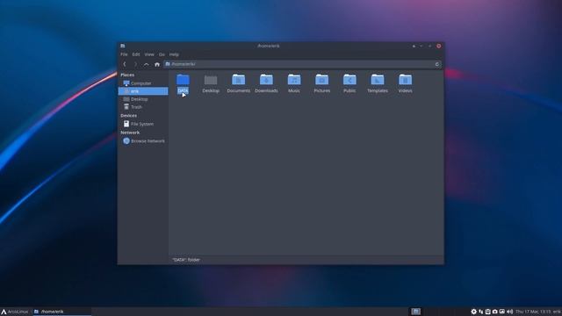Screen dimensions: 562x316
Task: Select Desktop in the Places sidebar
Action: click(143, 99)
